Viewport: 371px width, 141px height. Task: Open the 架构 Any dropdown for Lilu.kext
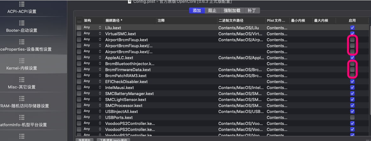pos(100,28)
